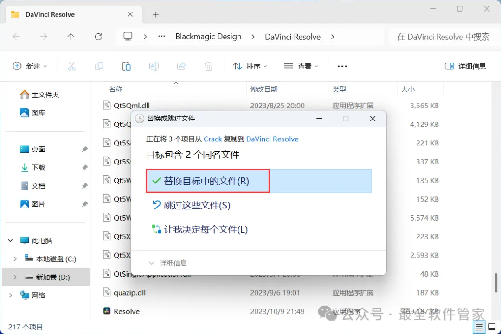Click the Crack source folder link
Image resolution: width=501 pixels, height=334 pixels.
pyautogui.click(x=213, y=139)
